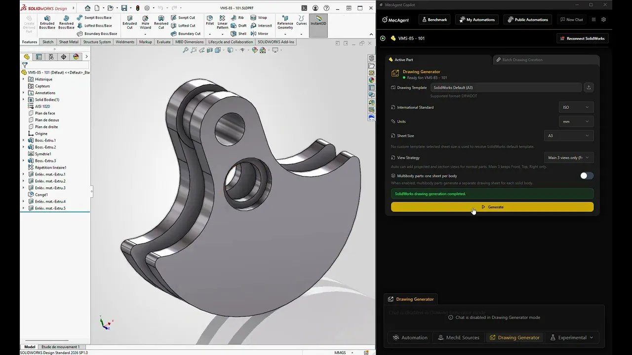Open the ConfigurationManager tab icon
632x355 pixels.
(x=51, y=57)
